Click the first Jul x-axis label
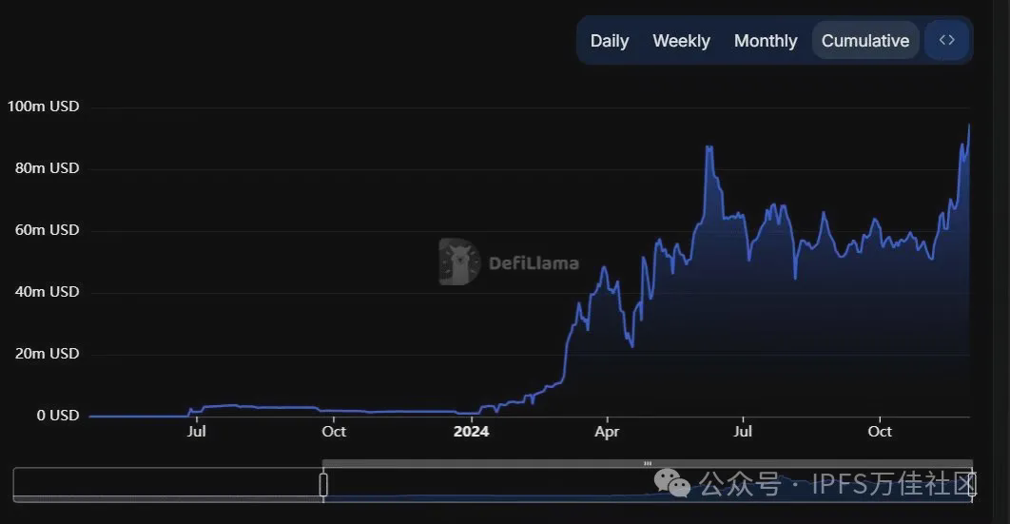The height and width of the screenshot is (524, 1010). 197,432
